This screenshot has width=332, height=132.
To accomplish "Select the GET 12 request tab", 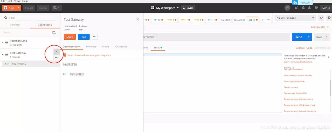I will (212, 20).
